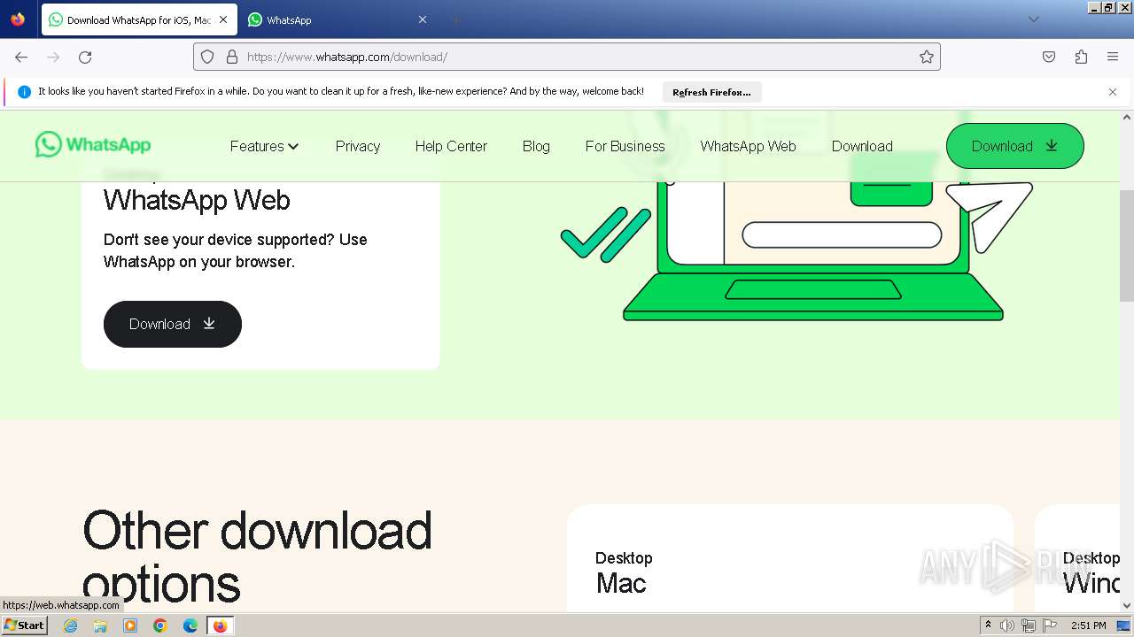Click the page vertical scrollbar thumb
Viewport: 1134px width, 637px height.
pyautogui.click(x=1127, y=245)
